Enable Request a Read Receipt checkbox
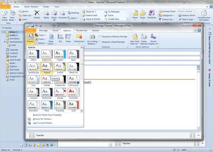The width and height of the screenshot is (213, 152). (x=100, y=42)
